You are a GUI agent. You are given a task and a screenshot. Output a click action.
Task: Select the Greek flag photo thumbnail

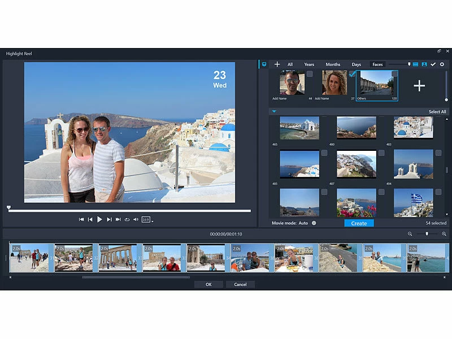pos(414,203)
